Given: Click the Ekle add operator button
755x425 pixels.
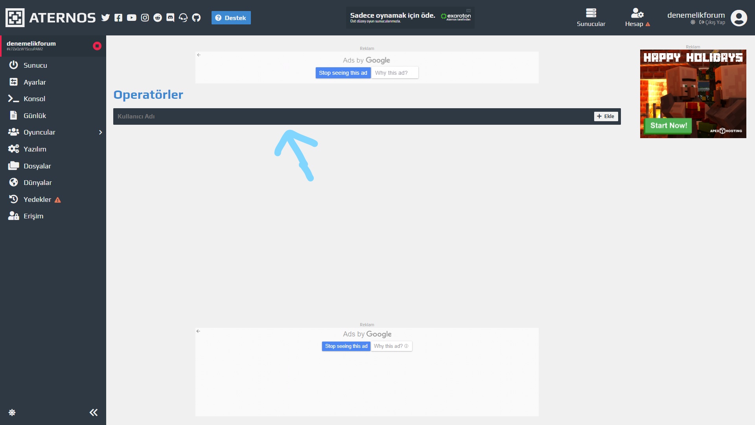Looking at the screenshot, I should point(606,116).
